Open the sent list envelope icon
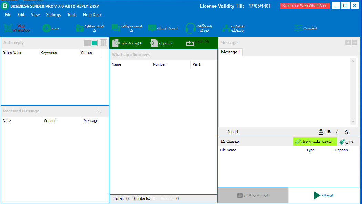Screen dimensions: 362x204 pyautogui.click(x=152, y=28)
